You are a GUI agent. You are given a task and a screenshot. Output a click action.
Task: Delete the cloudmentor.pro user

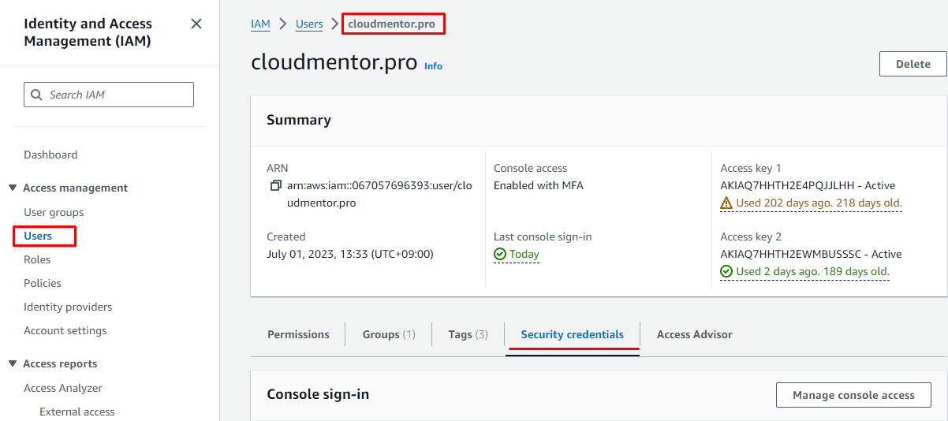913,64
